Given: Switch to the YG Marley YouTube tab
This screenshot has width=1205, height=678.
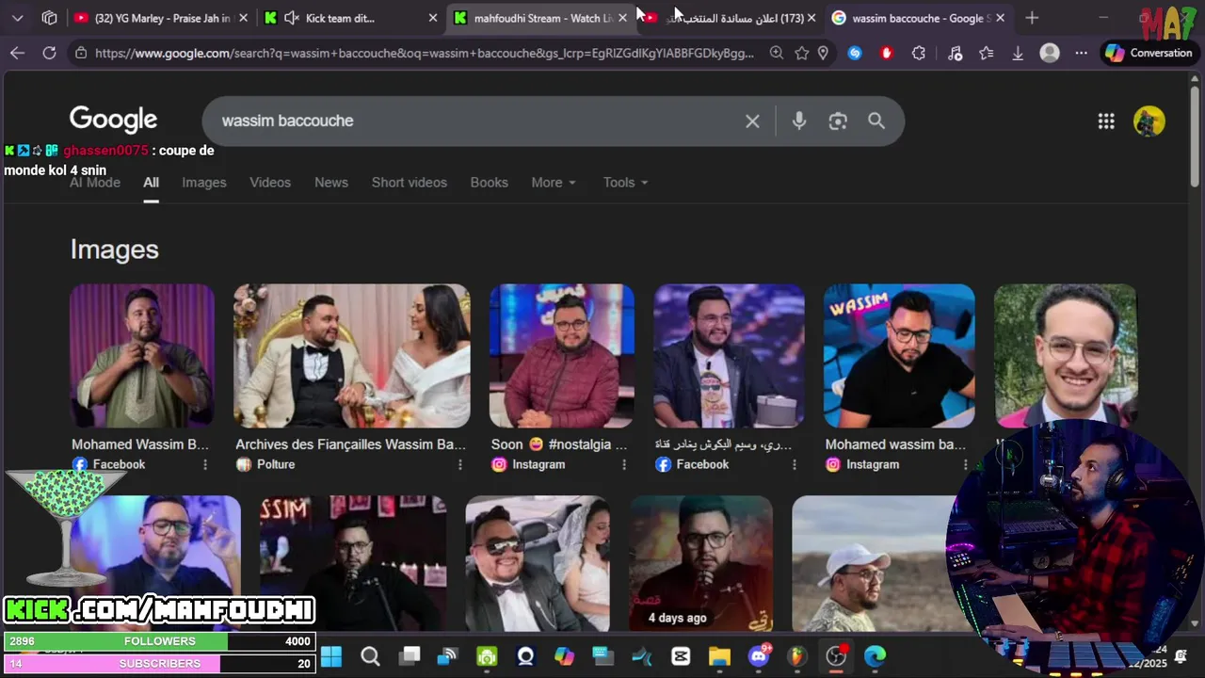Looking at the screenshot, I should coord(160,18).
